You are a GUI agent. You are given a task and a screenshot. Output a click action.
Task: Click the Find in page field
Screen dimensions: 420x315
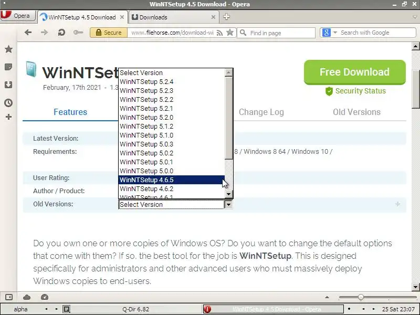[x=276, y=33]
